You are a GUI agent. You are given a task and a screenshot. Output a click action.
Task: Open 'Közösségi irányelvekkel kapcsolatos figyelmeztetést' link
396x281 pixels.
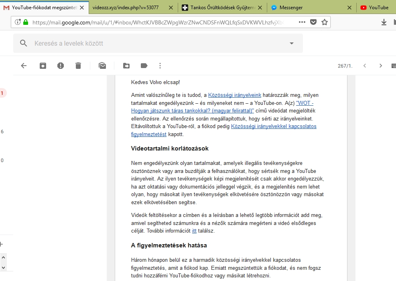274,126
